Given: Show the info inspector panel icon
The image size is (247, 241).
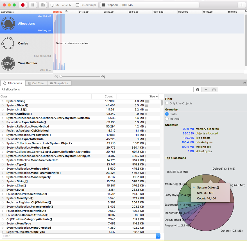Looking at the screenshot, I should pyautogui.click(x=198, y=90).
